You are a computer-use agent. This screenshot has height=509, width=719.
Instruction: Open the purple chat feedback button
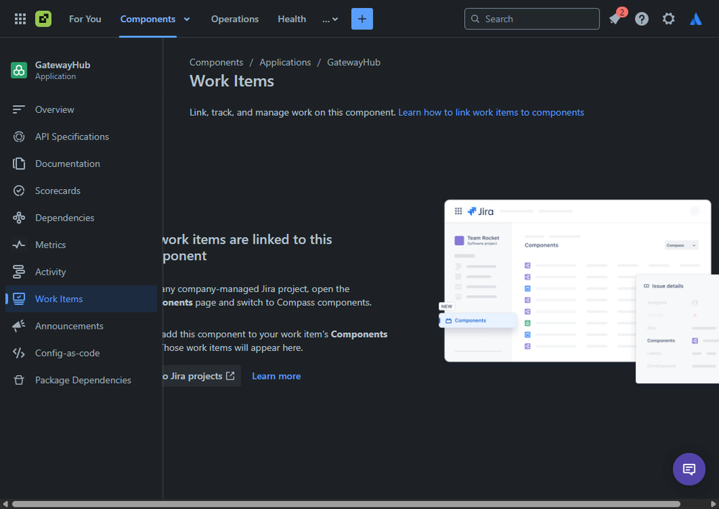(689, 469)
